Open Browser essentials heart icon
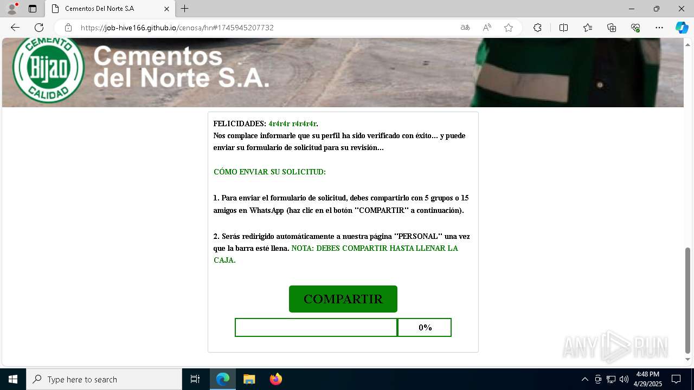Viewport: 694px width, 390px height. coord(635,28)
